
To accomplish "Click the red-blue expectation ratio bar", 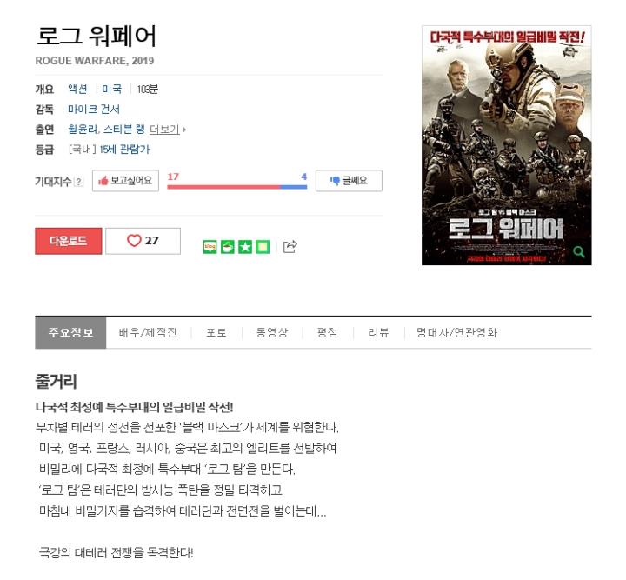I will 237,187.
